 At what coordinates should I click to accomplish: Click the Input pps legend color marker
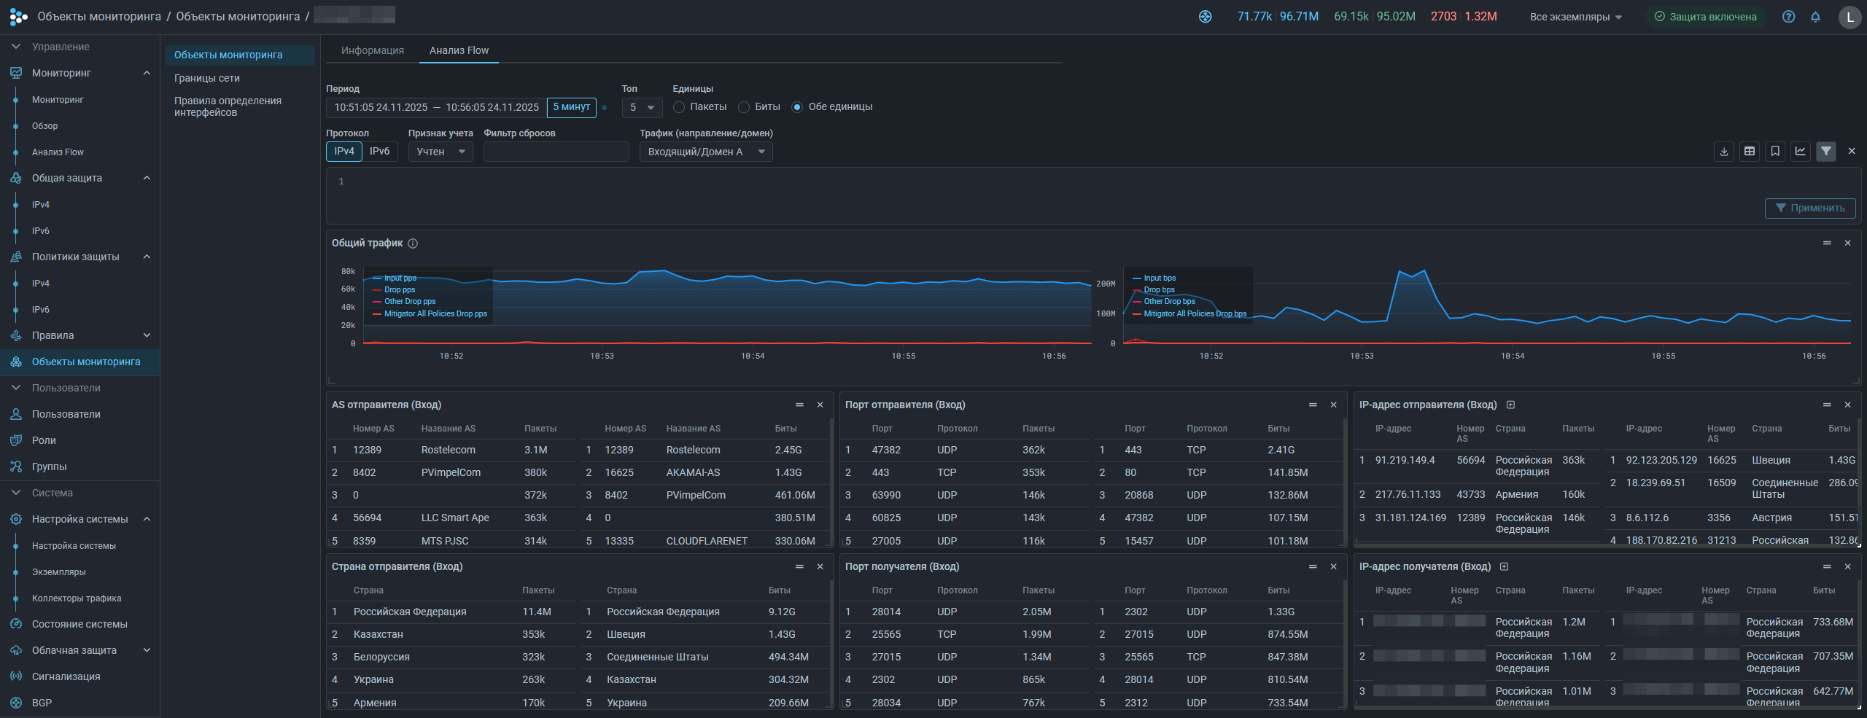[x=377, y=278]
